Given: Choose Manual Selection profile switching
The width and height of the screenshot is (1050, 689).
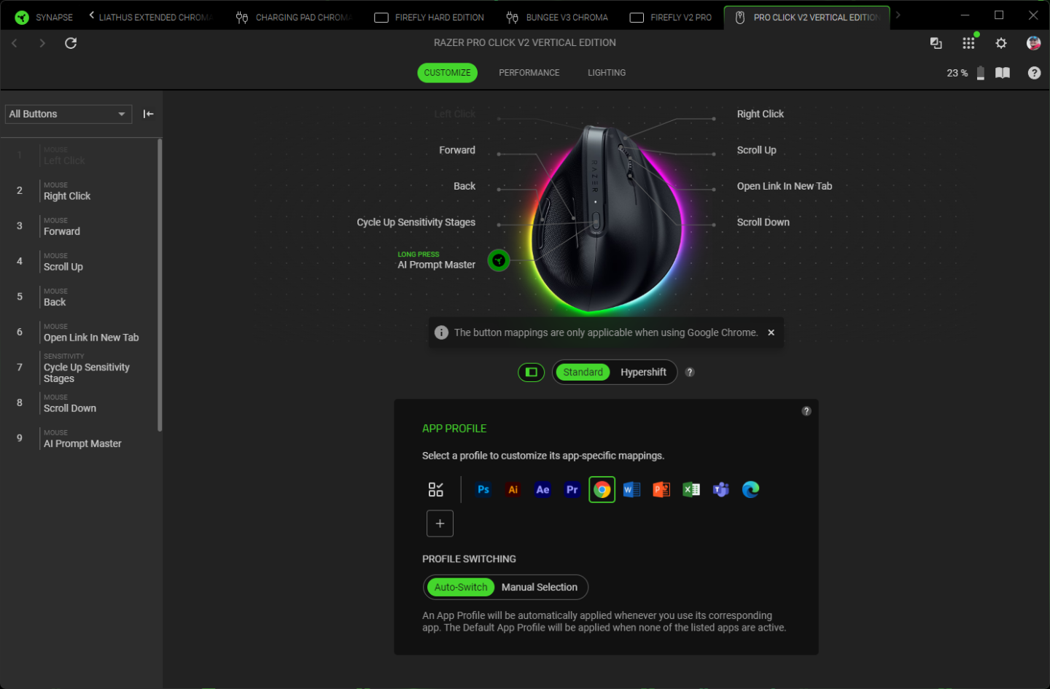Looking at the screenshot, I should (x=540, y=588).
